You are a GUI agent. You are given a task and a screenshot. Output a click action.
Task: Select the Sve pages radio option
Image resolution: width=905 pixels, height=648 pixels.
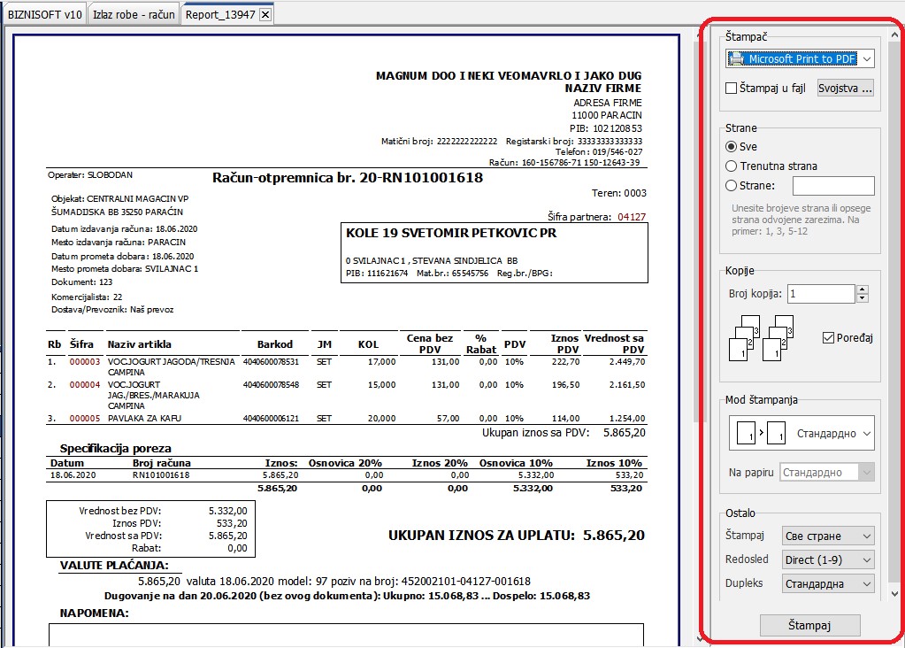tap(731, 147)
